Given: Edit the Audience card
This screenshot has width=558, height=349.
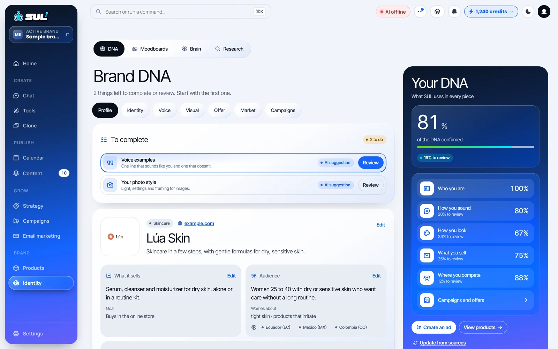Looking at the screenshot, I should tap(376, 276).
